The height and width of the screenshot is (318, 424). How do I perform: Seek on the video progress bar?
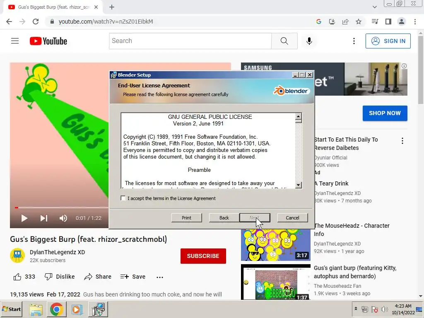click(62, 208)
